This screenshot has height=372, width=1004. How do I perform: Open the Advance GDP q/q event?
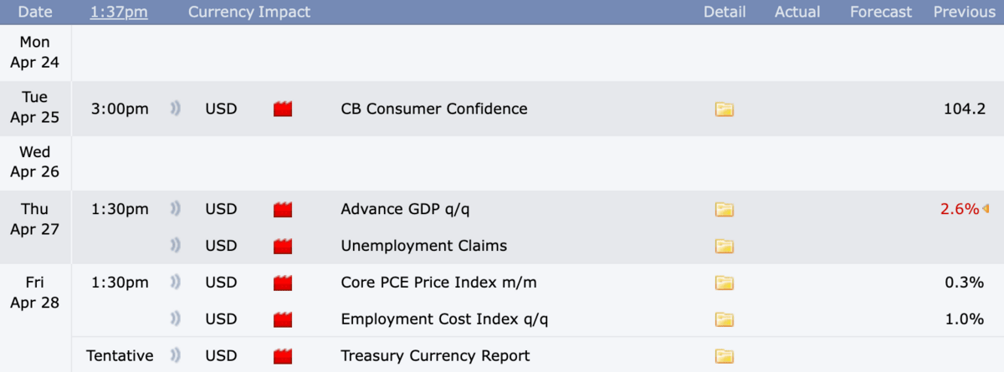pyautogui.click(x=411, y=209)
